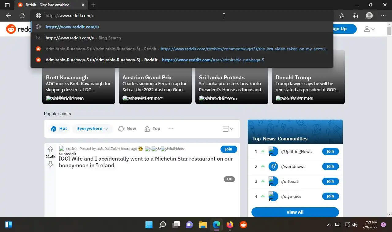Open the Everywhere location dropdown

92,129
